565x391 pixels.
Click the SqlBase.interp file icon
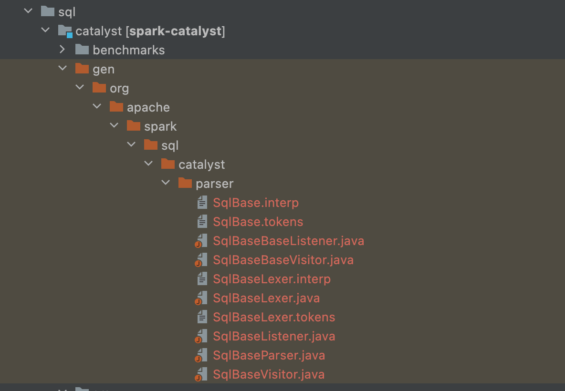point(202,202)
